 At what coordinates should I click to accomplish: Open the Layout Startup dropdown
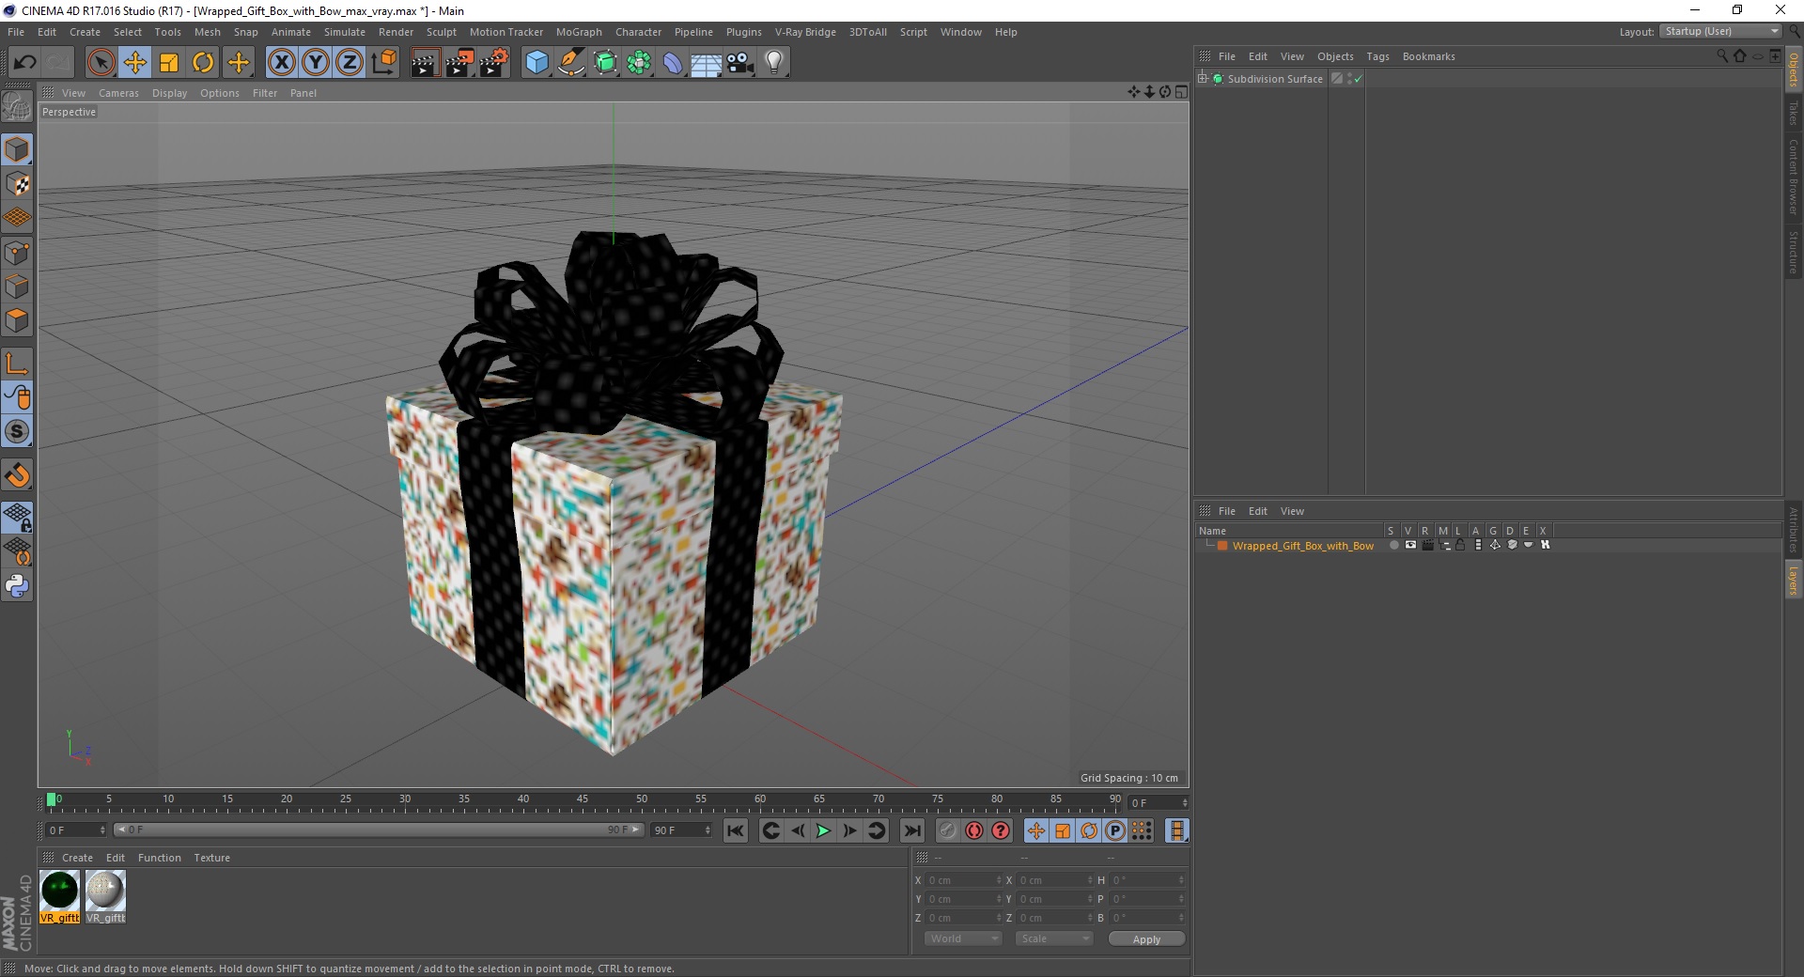1720,32
